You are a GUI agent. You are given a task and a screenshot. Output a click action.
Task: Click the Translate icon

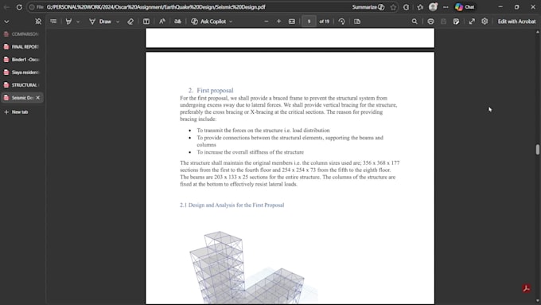177,22
